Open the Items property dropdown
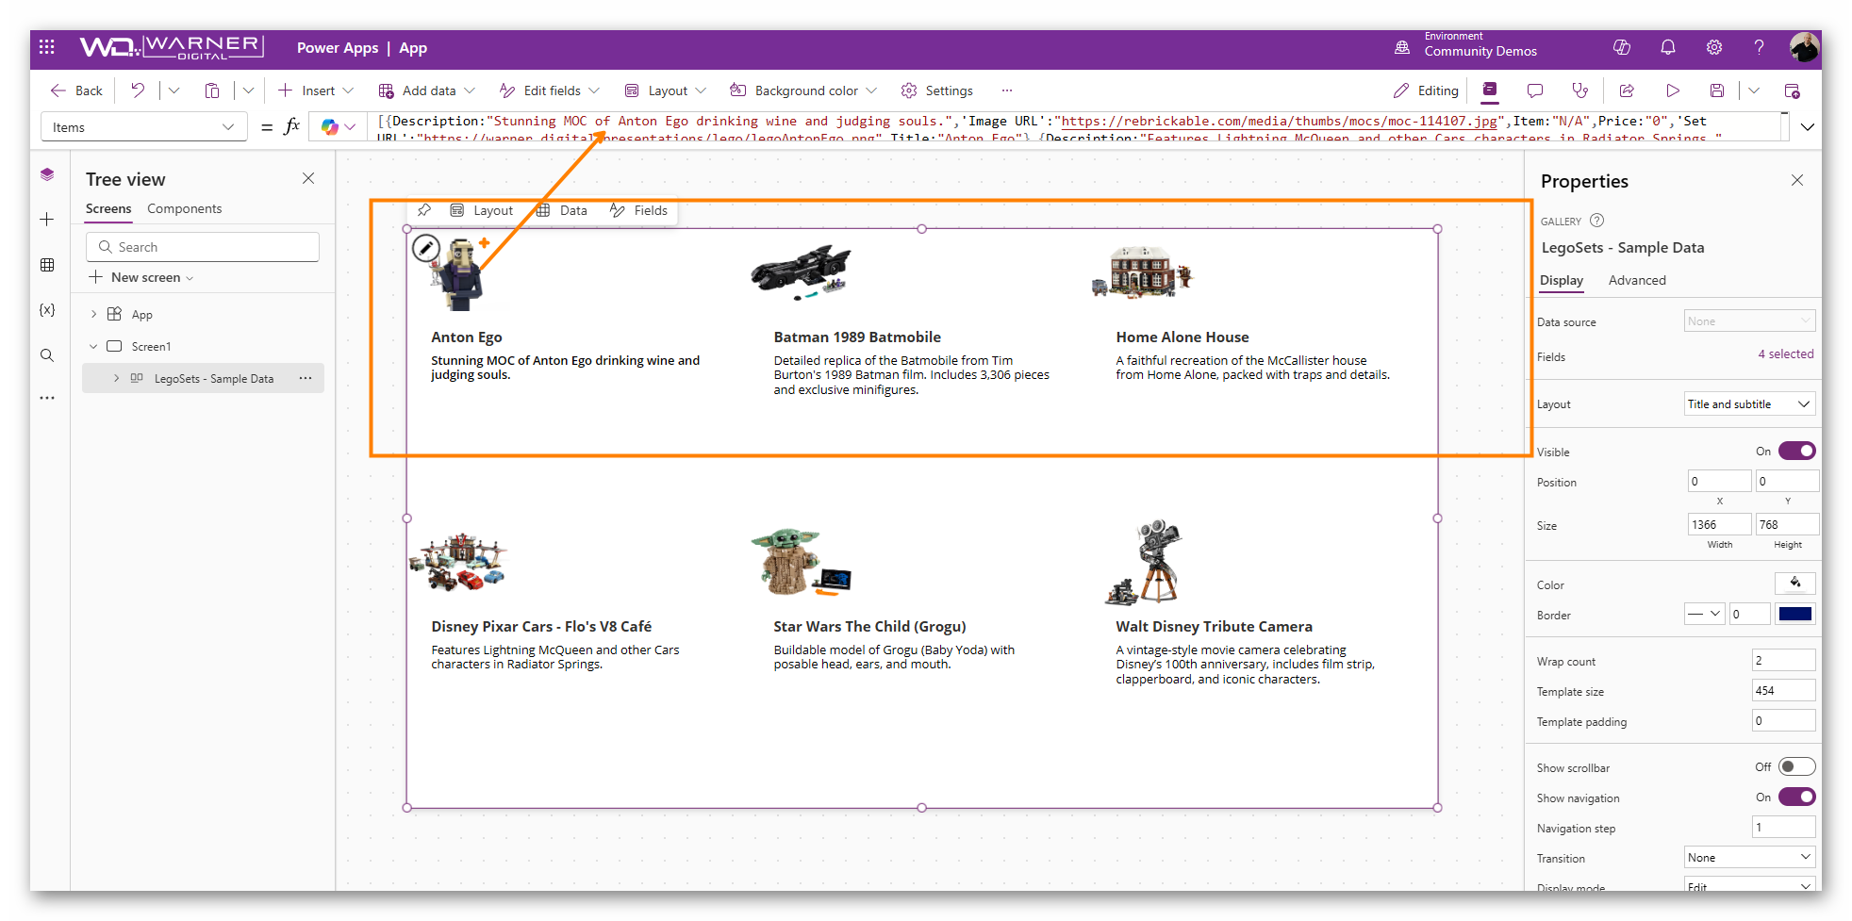The image size is (1852, 921). (x=144, y=126)
